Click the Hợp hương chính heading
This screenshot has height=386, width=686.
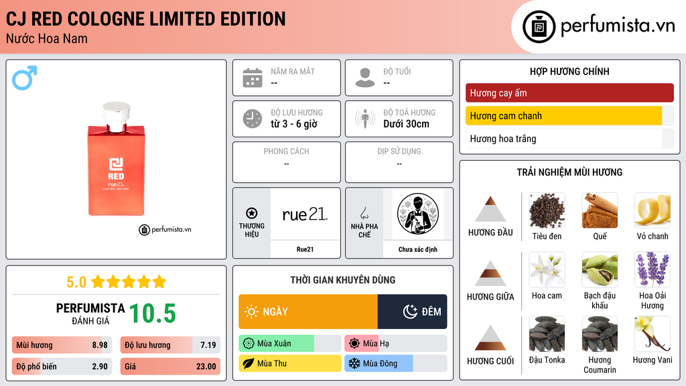pyautogui.click(x=569, y=71)
